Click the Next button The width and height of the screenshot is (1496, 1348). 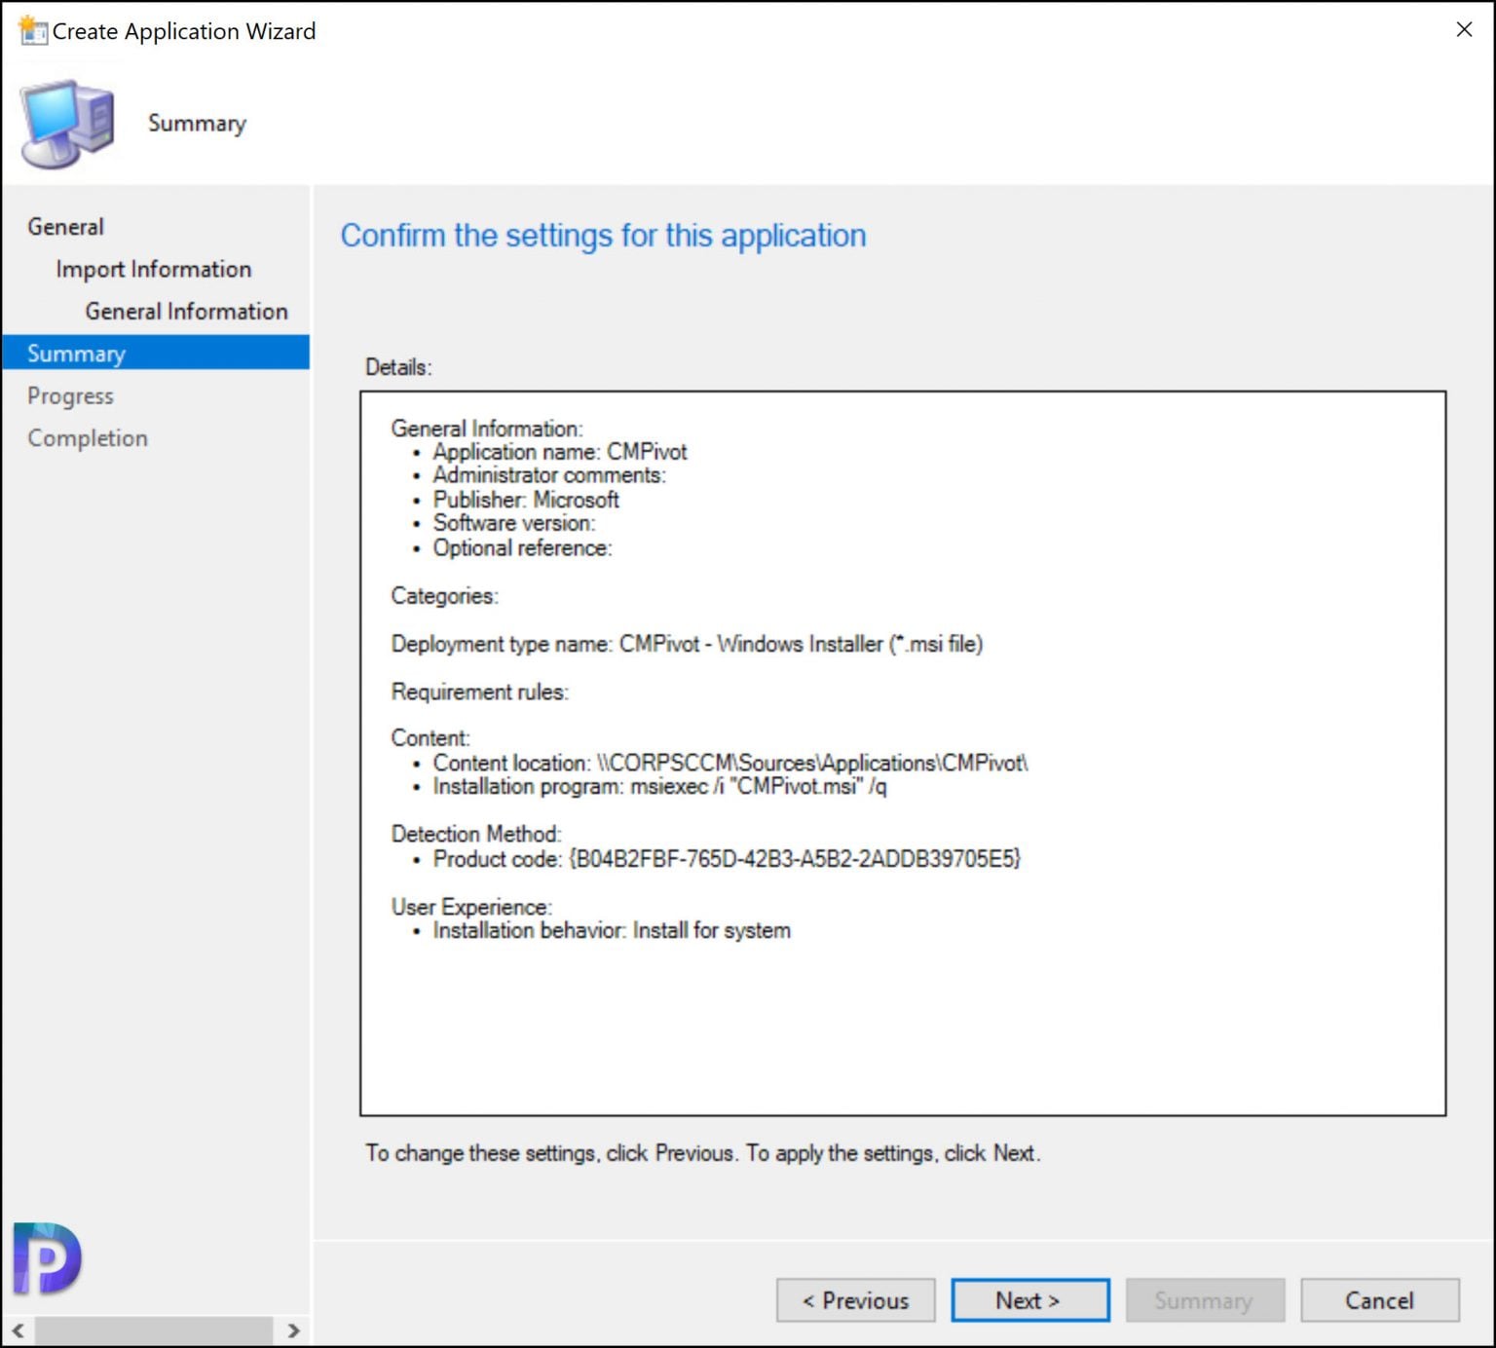click(1029, 1300)
